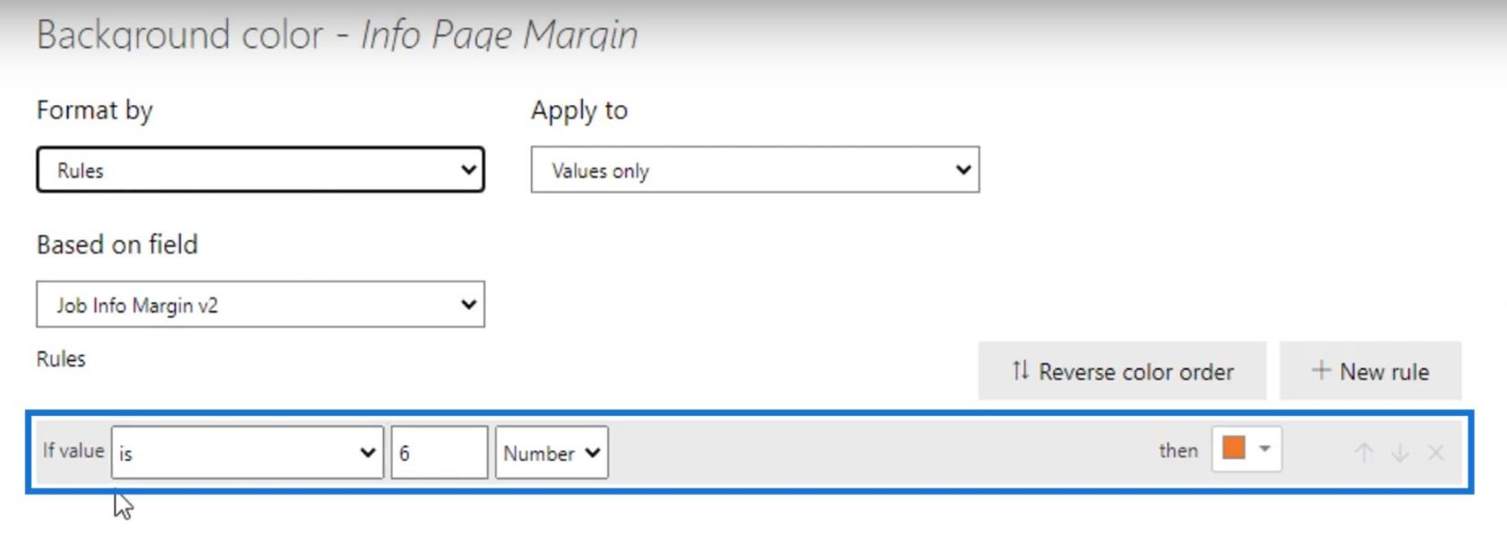Open the Job Info Margin v2 field dropdown
This screenshot has width=1507, height=543.
point(260,305)
